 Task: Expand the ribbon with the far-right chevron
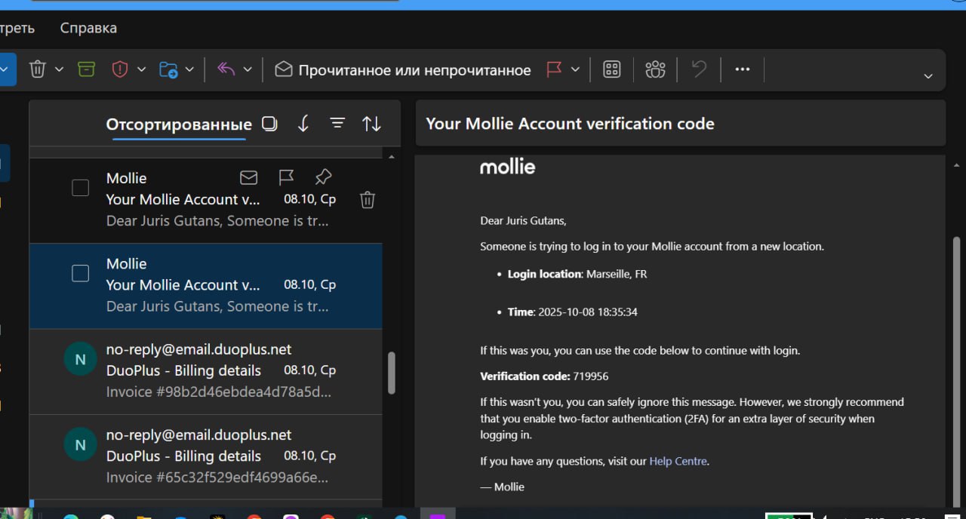(x=929, y=76)
